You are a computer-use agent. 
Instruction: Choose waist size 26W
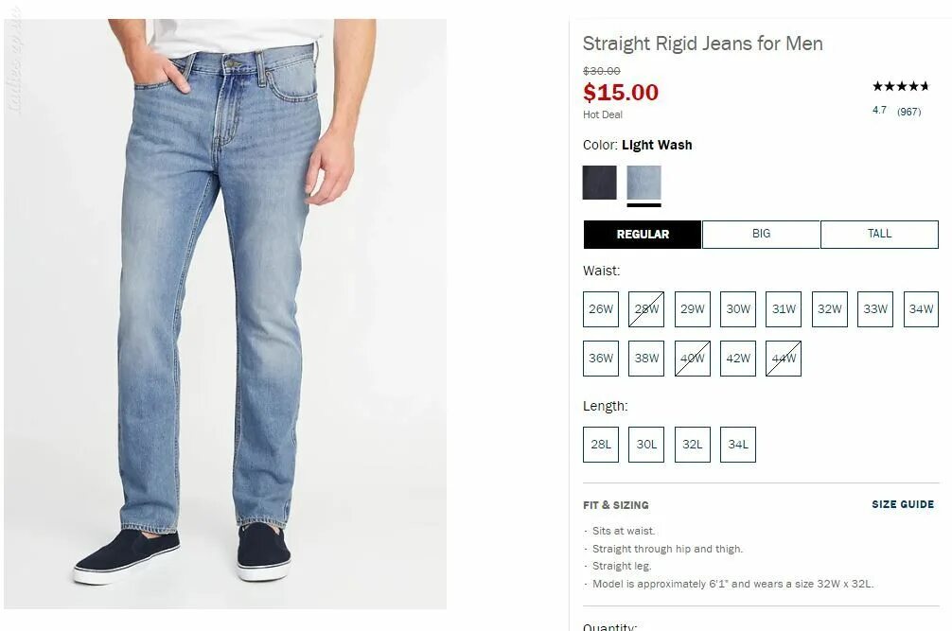[601, 308]
